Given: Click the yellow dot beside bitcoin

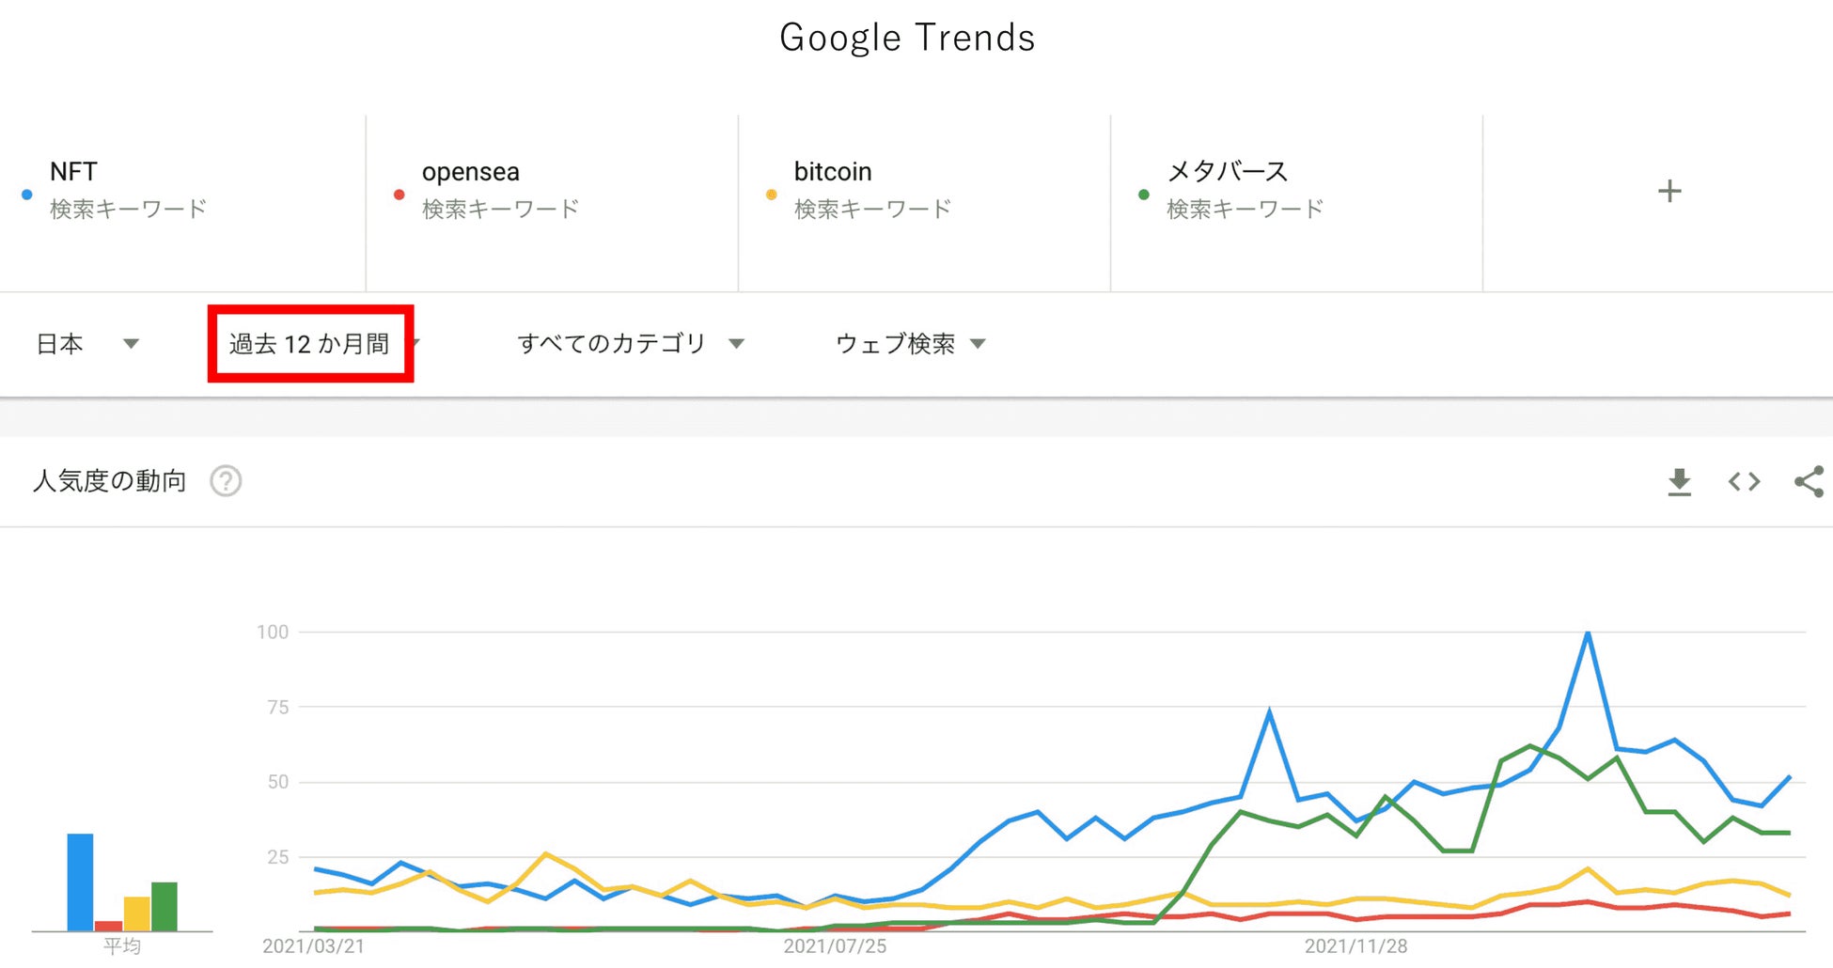Looking at the screenshot, I should (772, 195).
